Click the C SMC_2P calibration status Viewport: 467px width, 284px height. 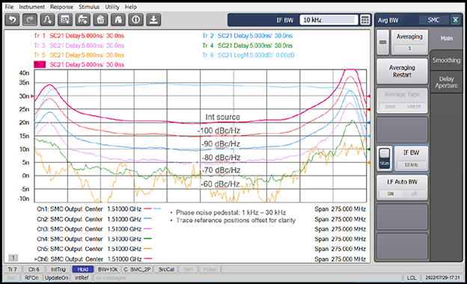(x=137, y=270)
